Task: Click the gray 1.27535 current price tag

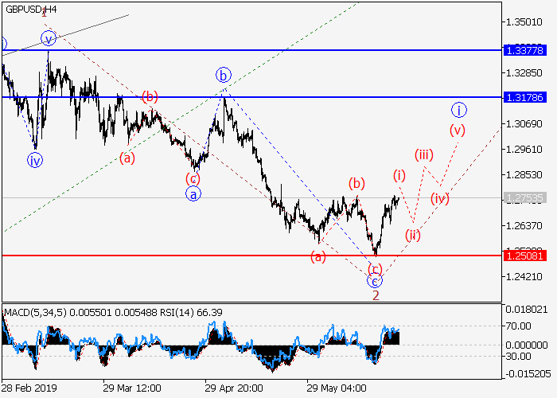Action: pyautogui.click(x=524, y=197)
